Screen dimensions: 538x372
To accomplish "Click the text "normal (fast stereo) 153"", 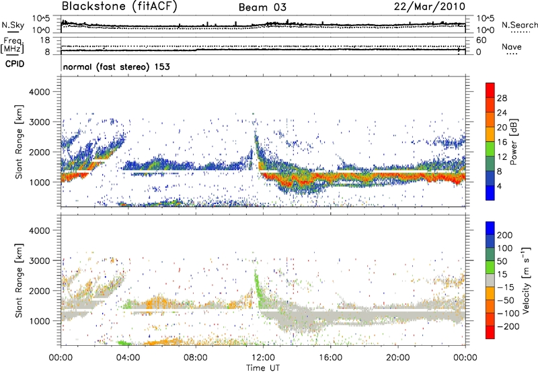I will click(116, 66).
